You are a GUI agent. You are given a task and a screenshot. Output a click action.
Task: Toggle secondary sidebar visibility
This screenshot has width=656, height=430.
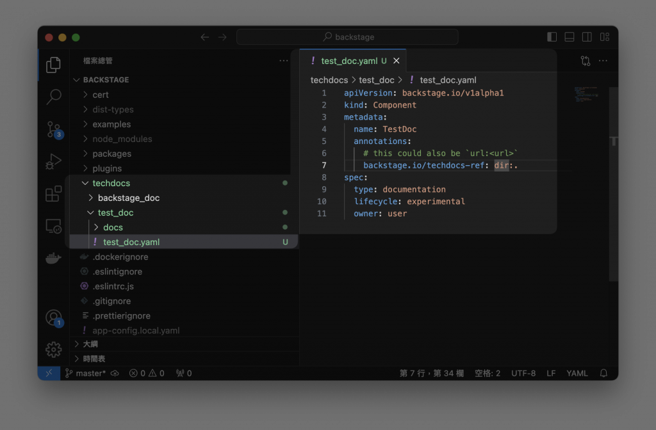[587, 36]
